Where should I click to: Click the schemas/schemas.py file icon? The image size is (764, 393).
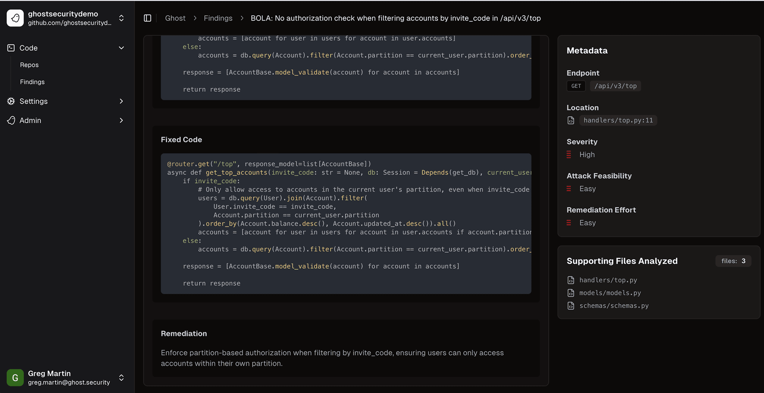571,306
